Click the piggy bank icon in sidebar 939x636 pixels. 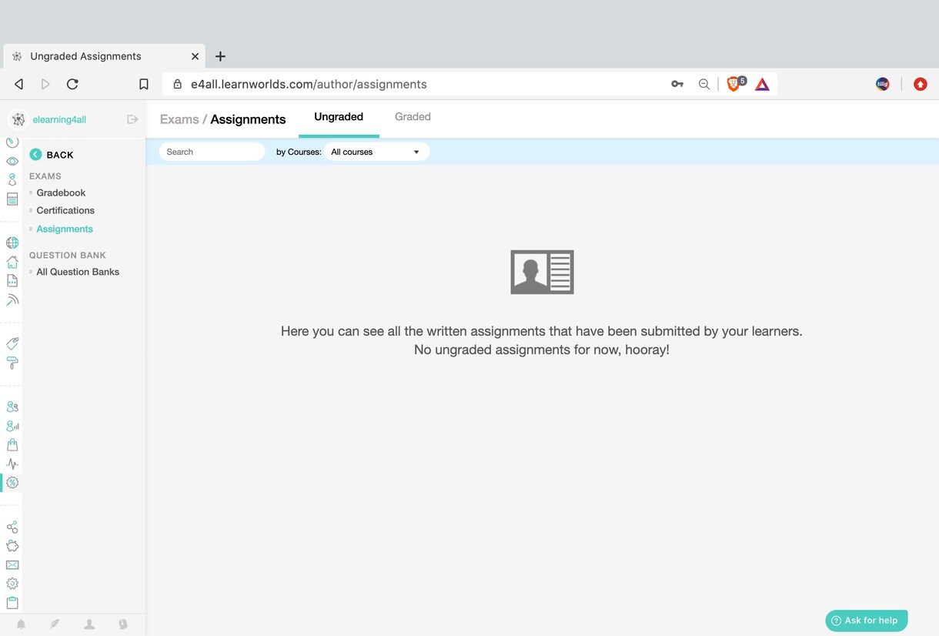12,546
